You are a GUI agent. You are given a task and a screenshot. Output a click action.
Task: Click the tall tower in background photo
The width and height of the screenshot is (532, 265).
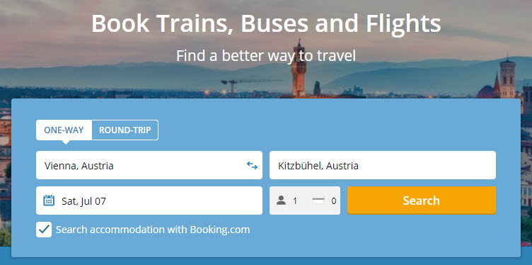pos(299,69)
